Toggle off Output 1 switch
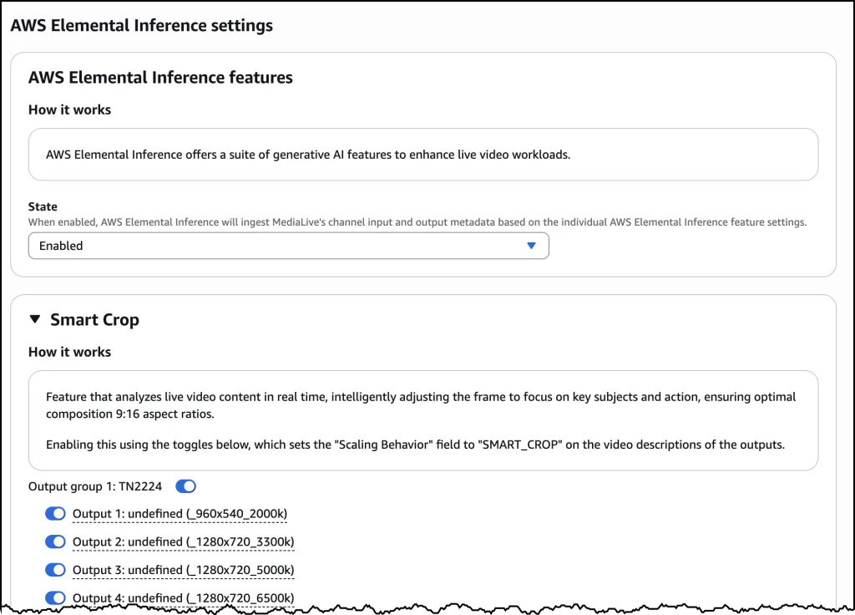 [55, 513]
